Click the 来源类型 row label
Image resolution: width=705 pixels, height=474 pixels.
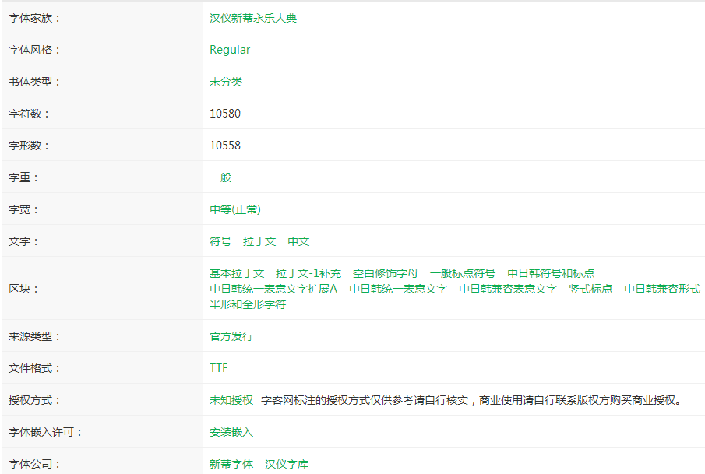click(34, 336)
